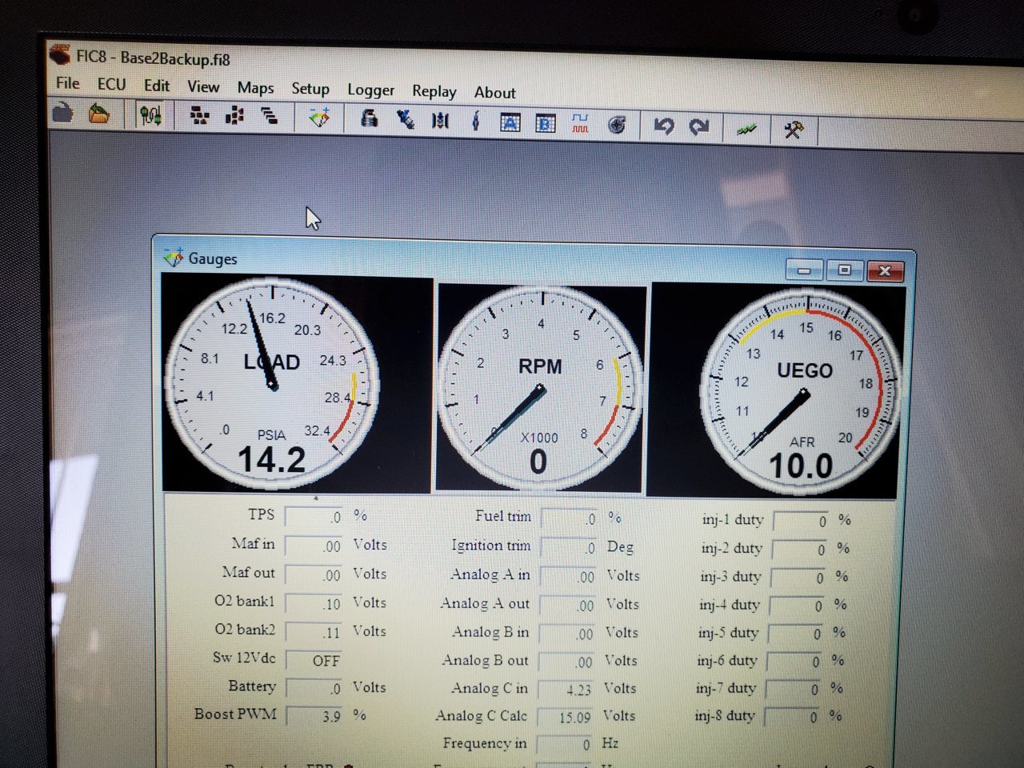The image size is (1024, 768).
Task: Open the ECU menu
Action: click(111, 84)
